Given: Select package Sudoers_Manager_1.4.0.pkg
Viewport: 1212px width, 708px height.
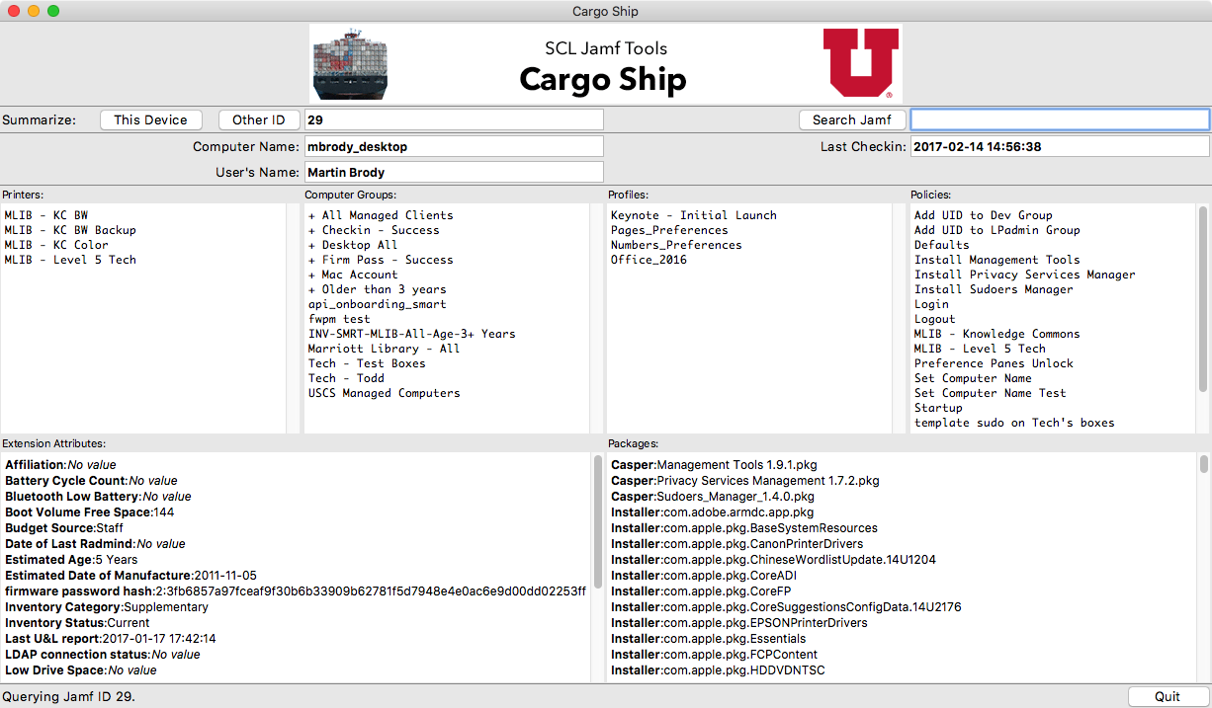Looking at the screenshot, I should 713,497.
